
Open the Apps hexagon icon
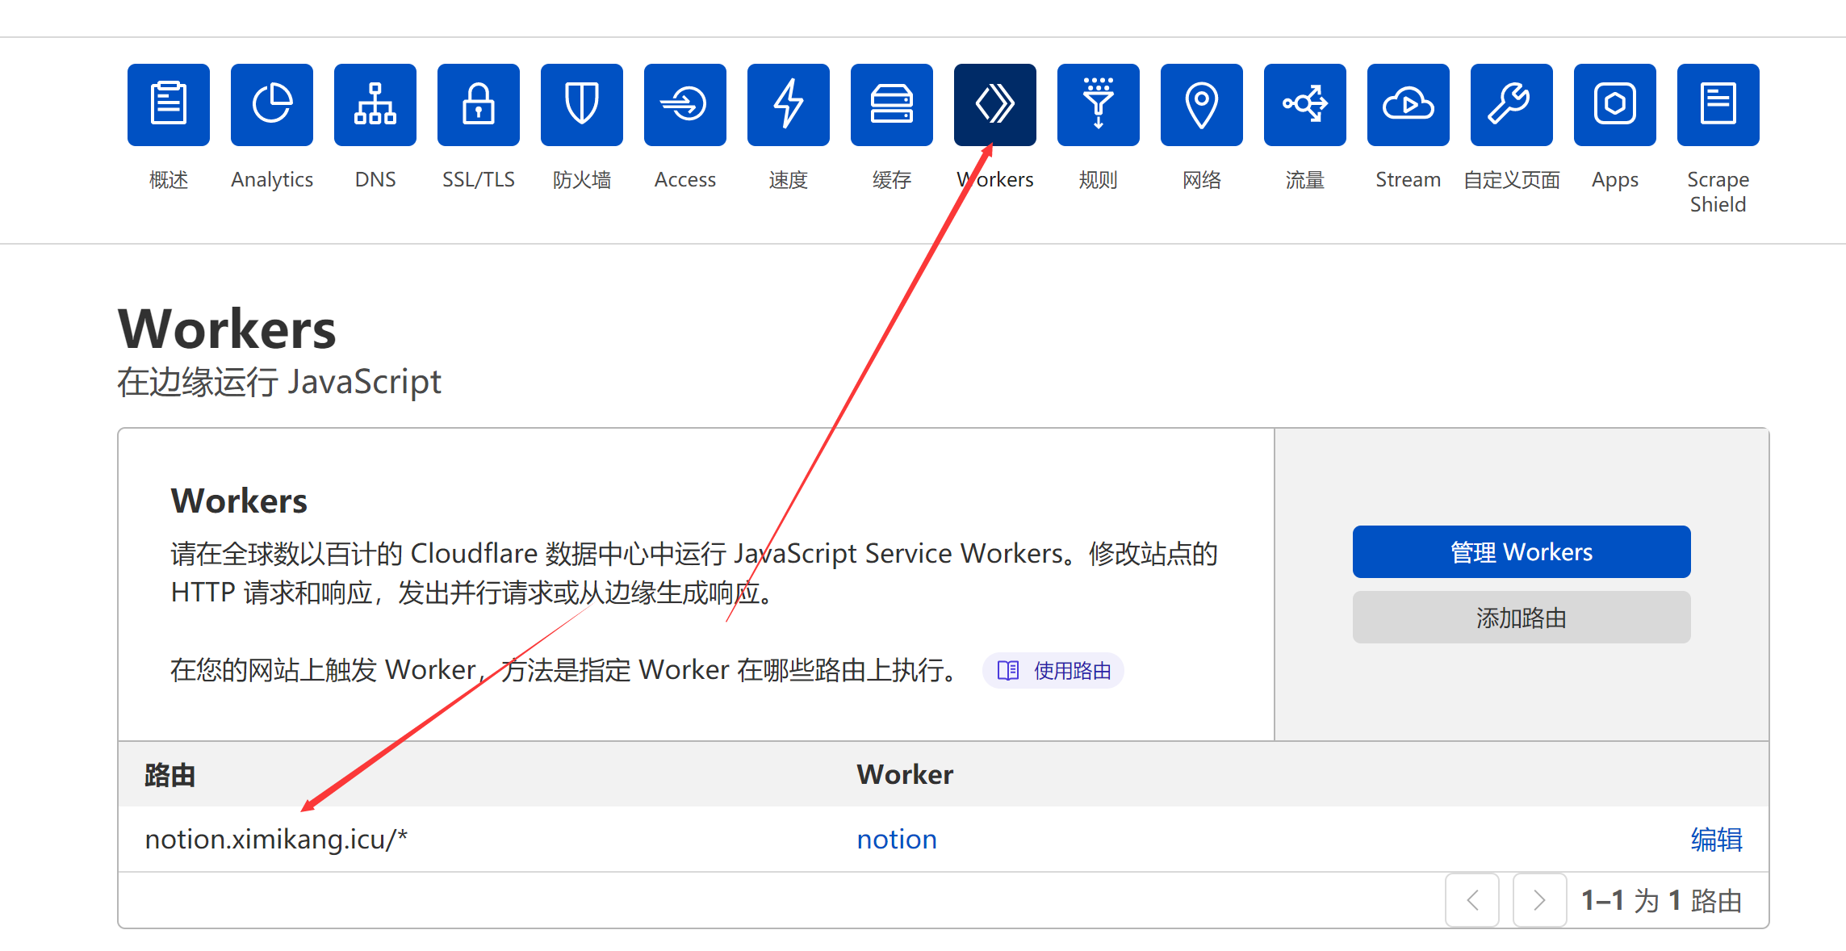click(x=1615, y=105)
